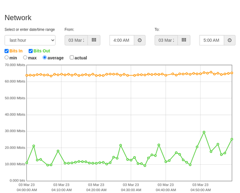
Task: Click the '04:50:00 AM' time axis label
Action: 201,190
